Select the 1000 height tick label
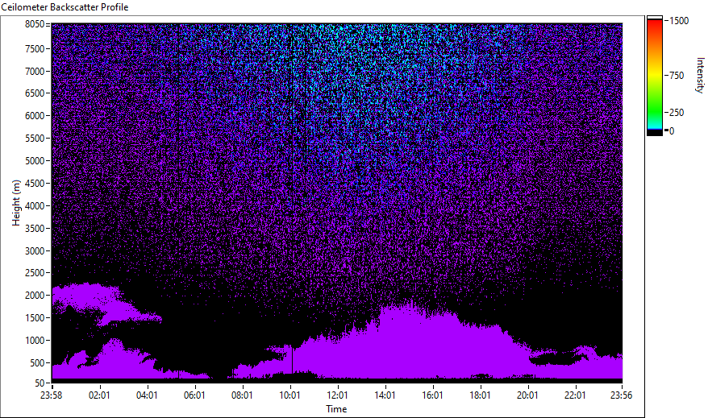The height and width of the screenshot is (418, 708). (35, 341)
